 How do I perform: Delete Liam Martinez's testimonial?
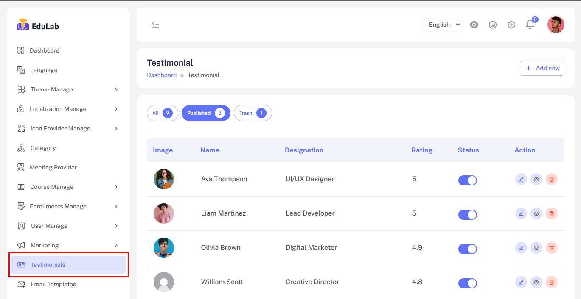(x=551, y=213)
